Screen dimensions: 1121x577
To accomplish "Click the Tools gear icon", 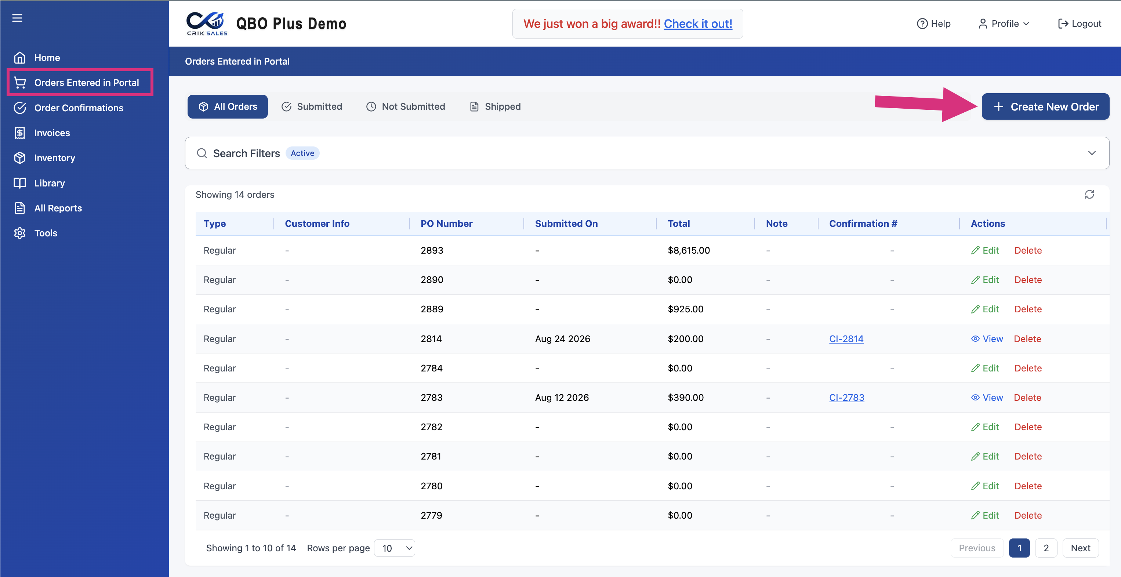I will tap(19, 233).
